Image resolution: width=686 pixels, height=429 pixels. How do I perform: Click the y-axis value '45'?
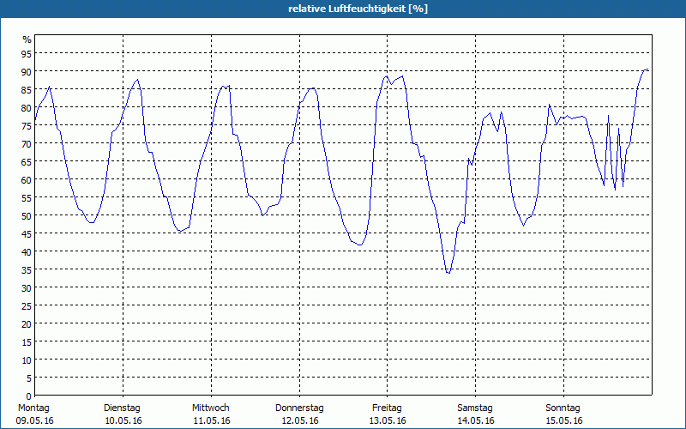point(27,233)
